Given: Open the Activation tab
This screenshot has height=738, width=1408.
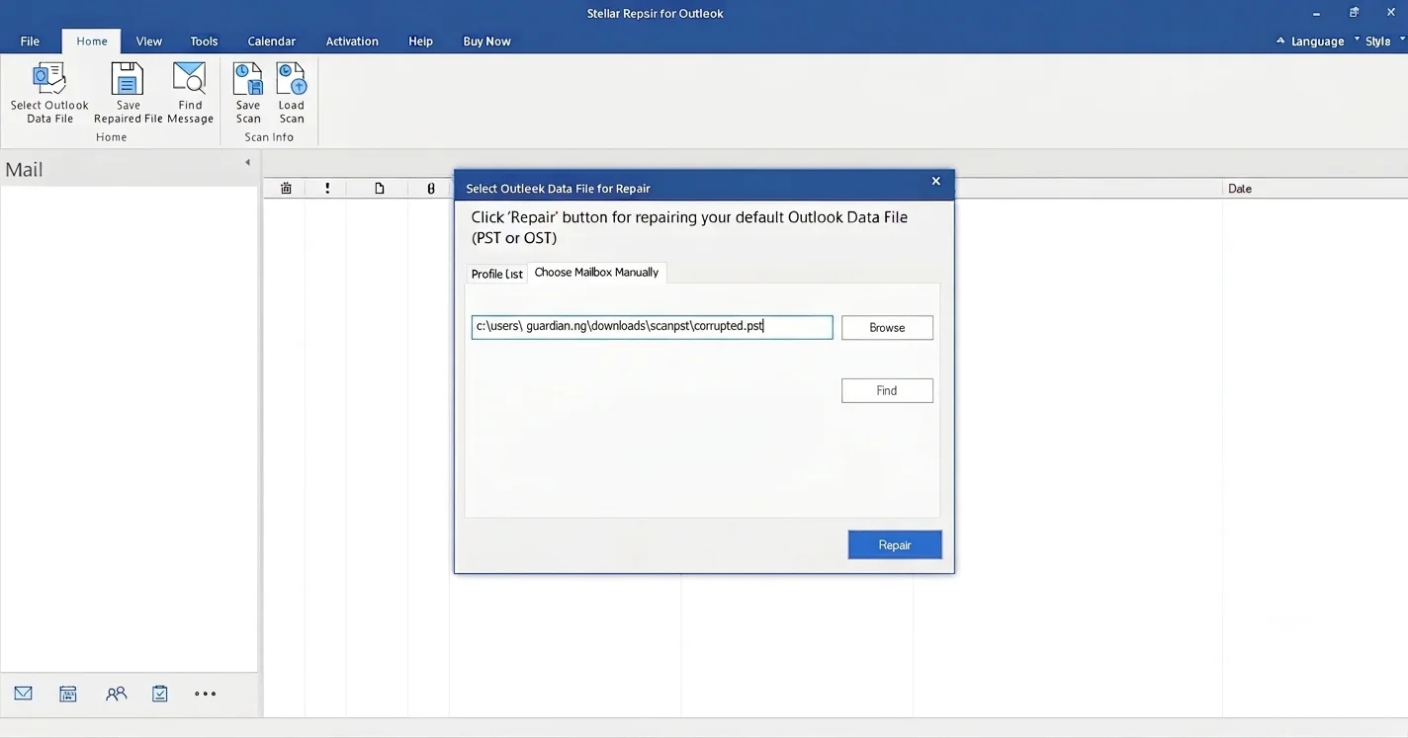Looking at the screenshot, I should click(x=352, y=41).
